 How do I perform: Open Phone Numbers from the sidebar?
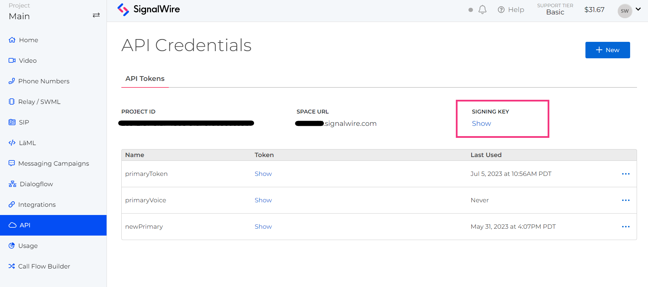(44, 81)
